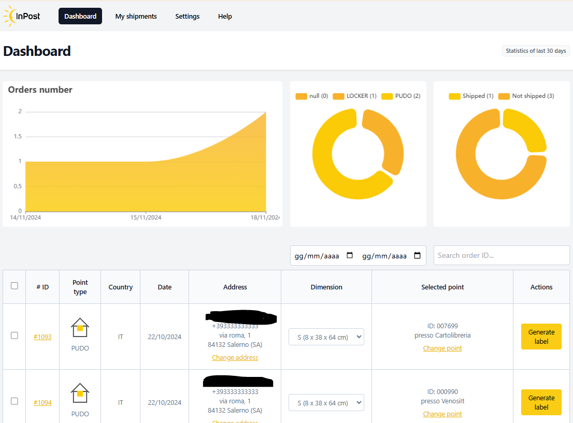Screen dimensions: 573x423
Task: Click the date 22/10/2024 in order #1093 row
Action: tap(164, 337)
